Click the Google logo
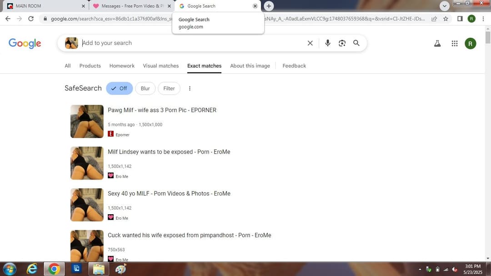This screenshot has width=491, height=276. click(x=25, y=43)
